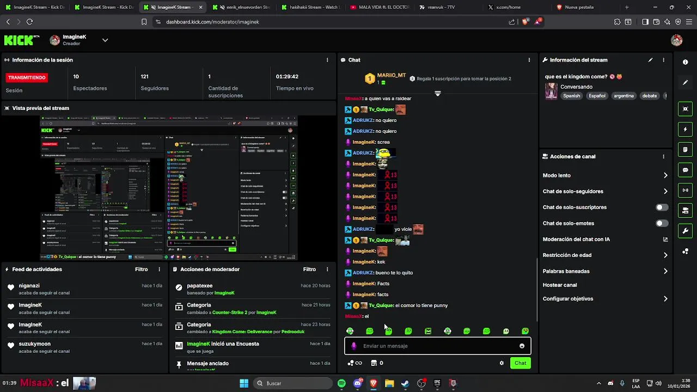This screenshot has width=697, height=392.
Task: Click the taskbar Buscar search box
Action: click(293, 383)
